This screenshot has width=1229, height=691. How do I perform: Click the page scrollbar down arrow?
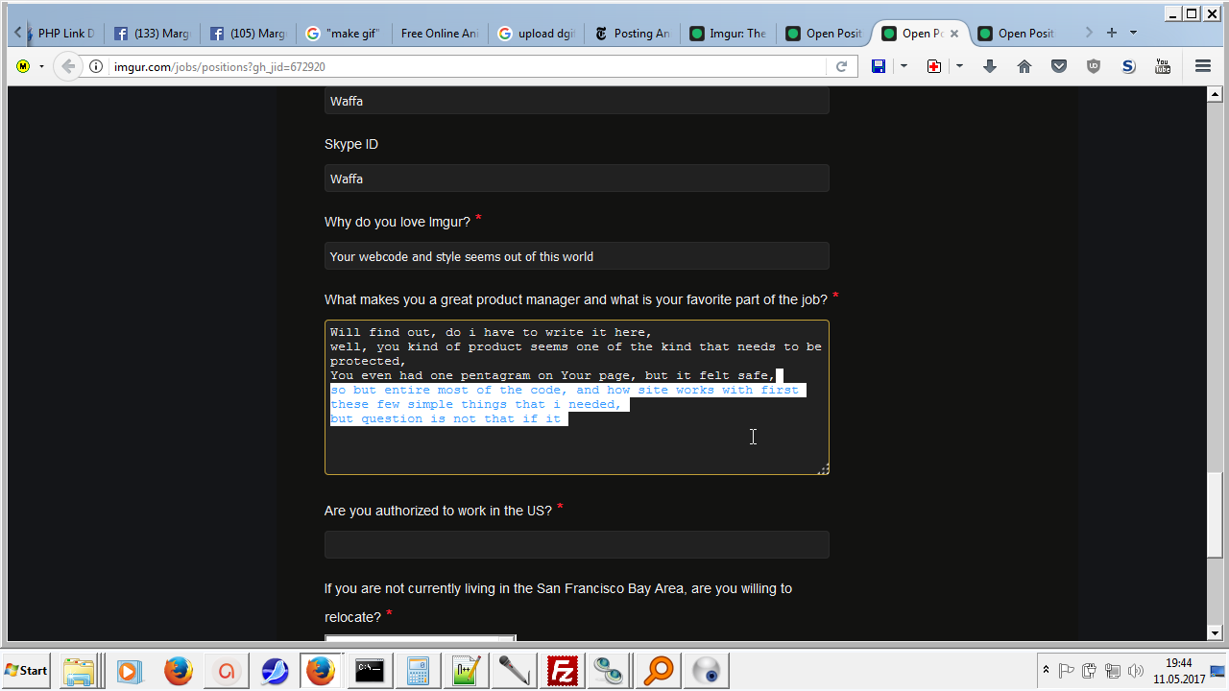click(1215, 632)
